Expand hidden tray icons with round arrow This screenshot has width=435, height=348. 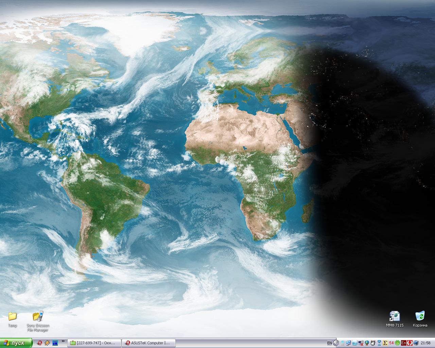coord(336,343)
